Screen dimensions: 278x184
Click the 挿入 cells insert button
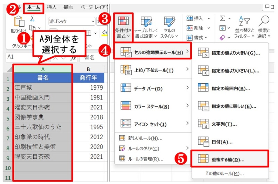point(195,18)
